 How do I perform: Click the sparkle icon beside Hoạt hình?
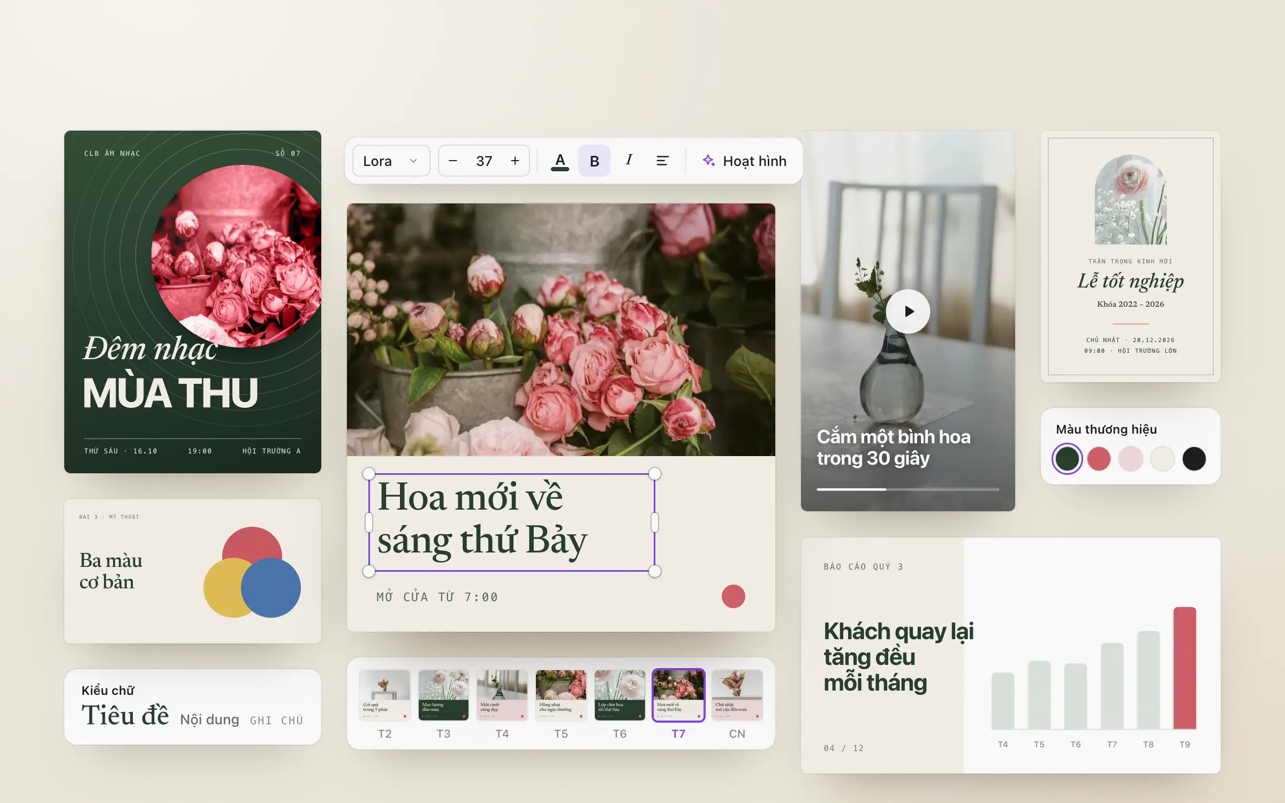709,161
